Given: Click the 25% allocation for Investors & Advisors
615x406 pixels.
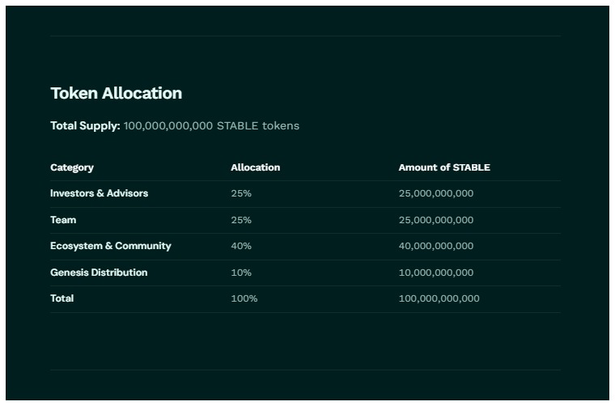Looking at the screenshot, I should click(241, 193).
